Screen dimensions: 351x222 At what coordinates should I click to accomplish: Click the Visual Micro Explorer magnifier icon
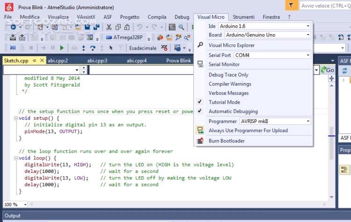[x=200, y=45]
